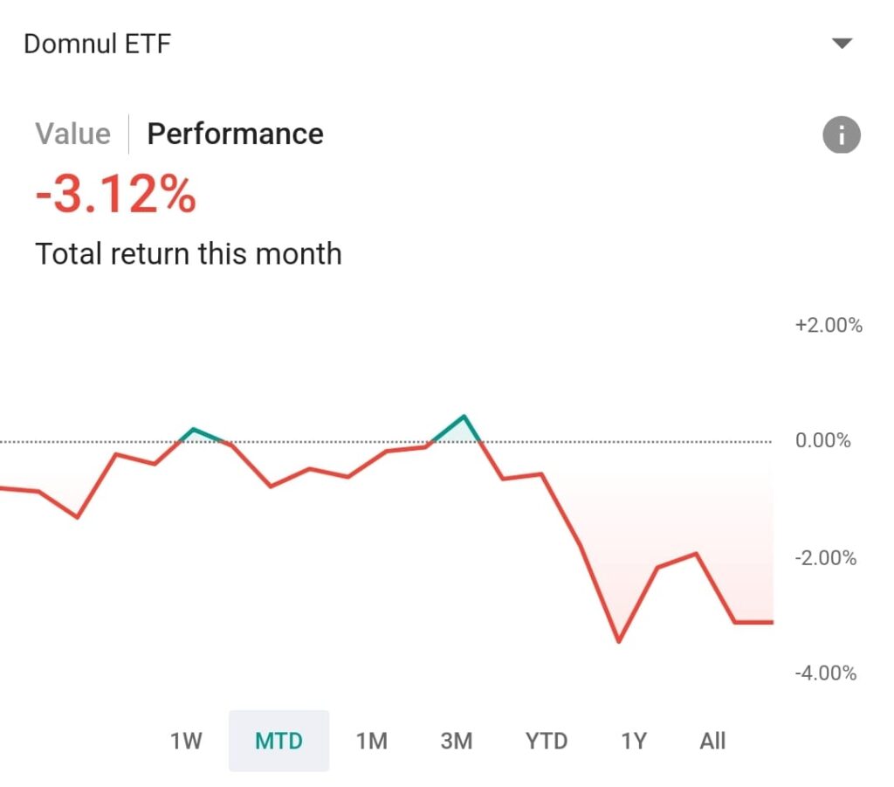Select the Performance tab
The width and height of the screenshot is (894, 787).
235,134
